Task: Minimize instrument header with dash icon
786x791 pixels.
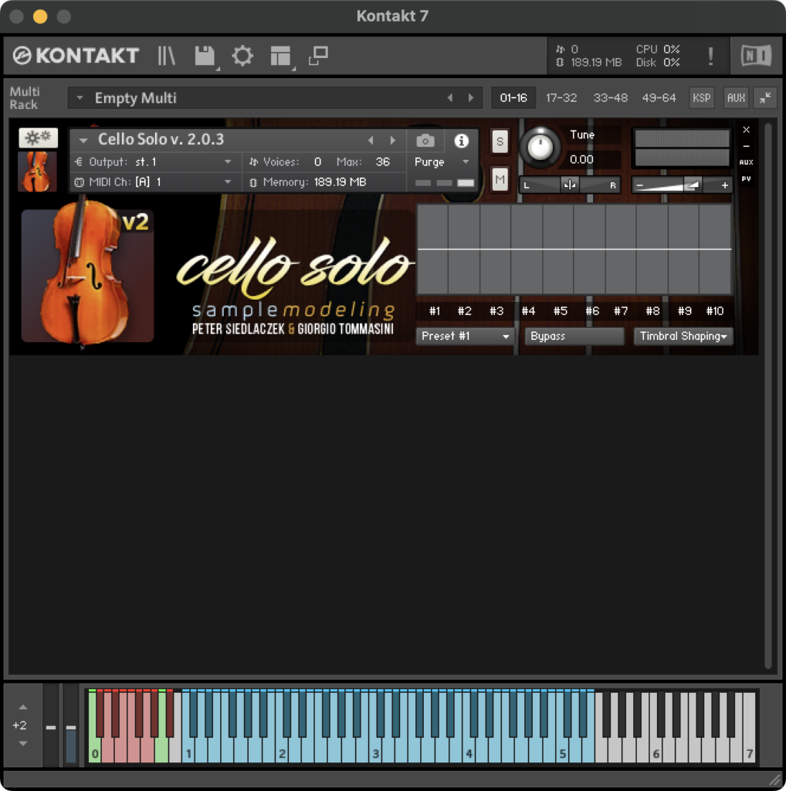Action: [x=746, y=146]
